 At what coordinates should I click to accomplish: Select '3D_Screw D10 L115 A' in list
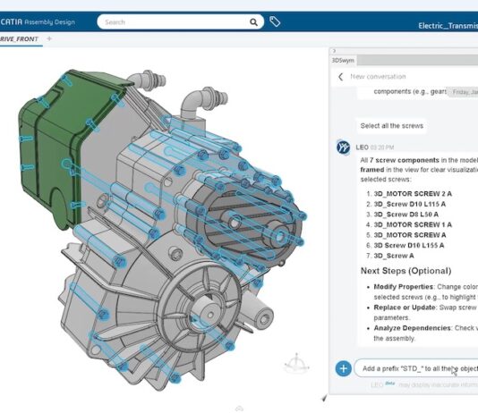(x=410, y=204)
